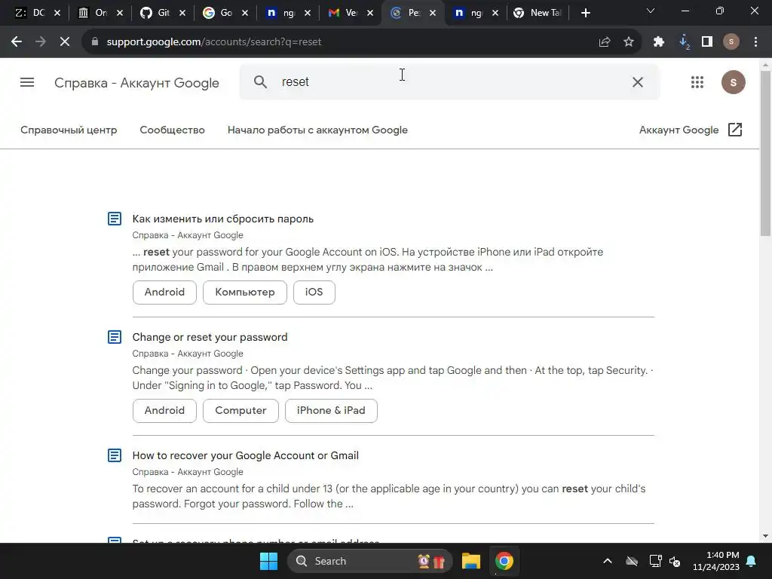Click the article icon next to Change or reset

(115, 337)
